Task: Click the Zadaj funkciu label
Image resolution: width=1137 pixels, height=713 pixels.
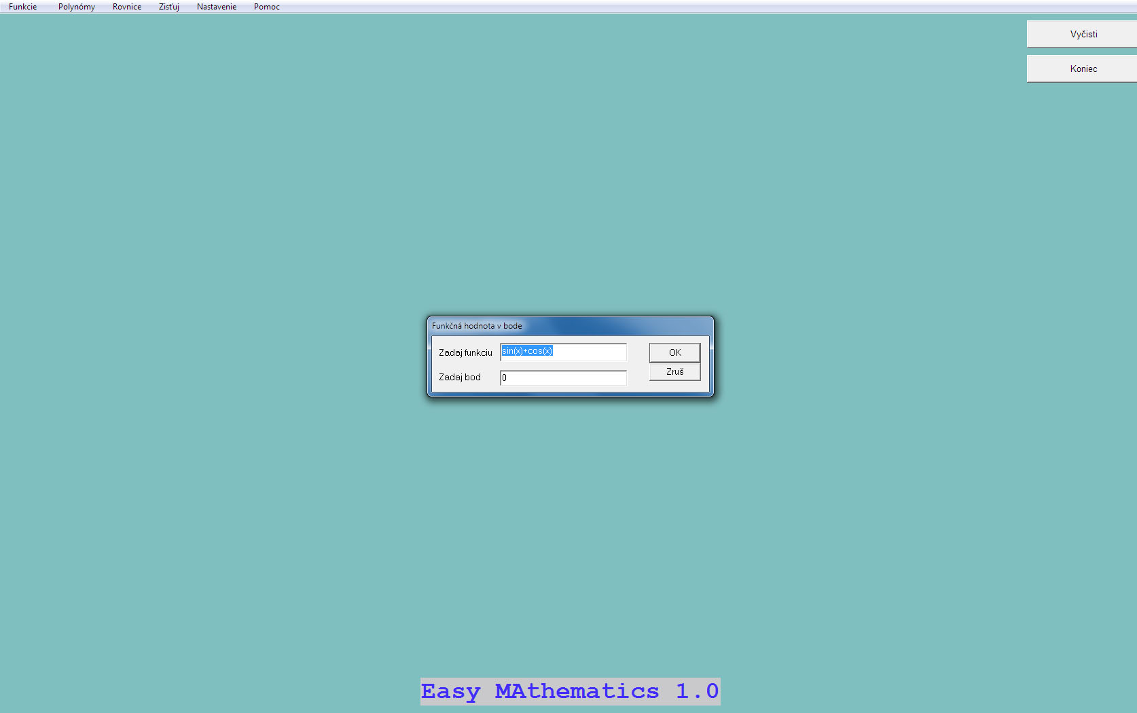Action: tap(465, 352)
